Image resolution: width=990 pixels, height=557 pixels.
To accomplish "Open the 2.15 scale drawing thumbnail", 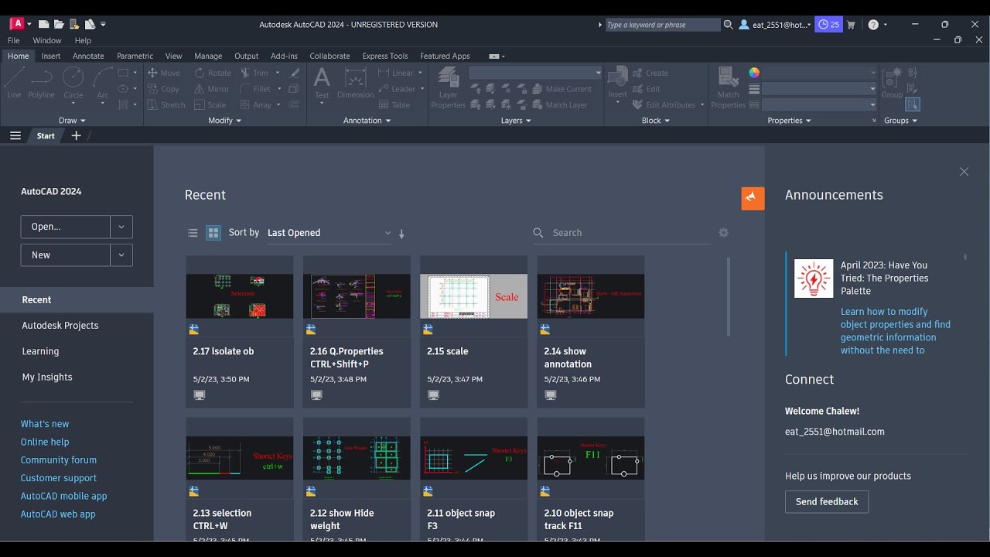I will [x=473, y=296].
